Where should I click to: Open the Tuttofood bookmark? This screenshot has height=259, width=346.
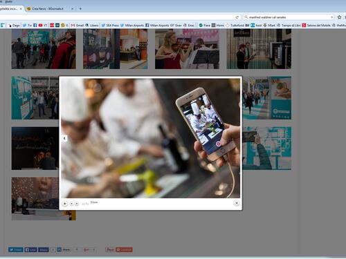point(235,26)
